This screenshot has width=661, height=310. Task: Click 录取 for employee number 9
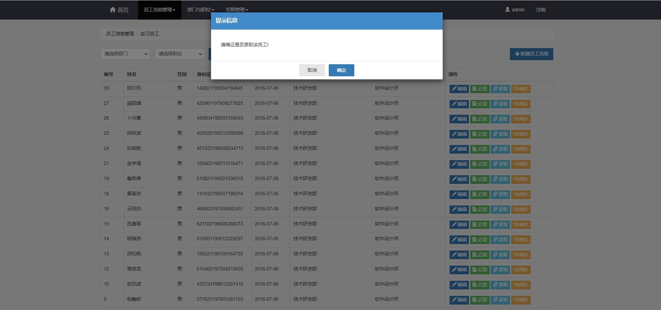500,300
